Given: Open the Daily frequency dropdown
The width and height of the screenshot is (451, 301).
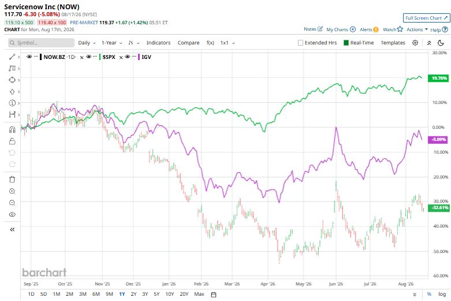Looking at the screenshot, I should tap(87, 43).
